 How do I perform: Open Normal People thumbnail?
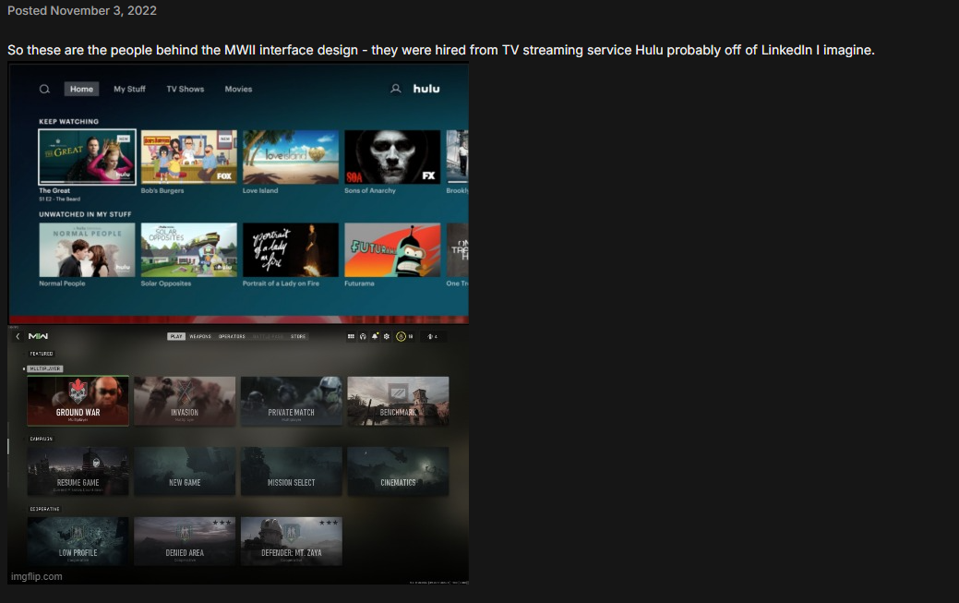pyautogui.click(x=87, y=249)
